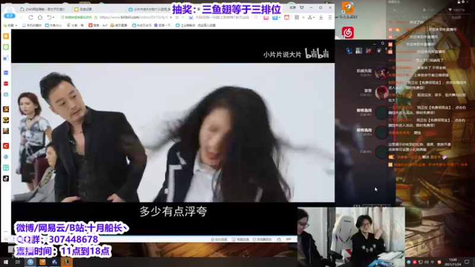Switch to the 2345网址导航 tab

click(x=42, y=9)
